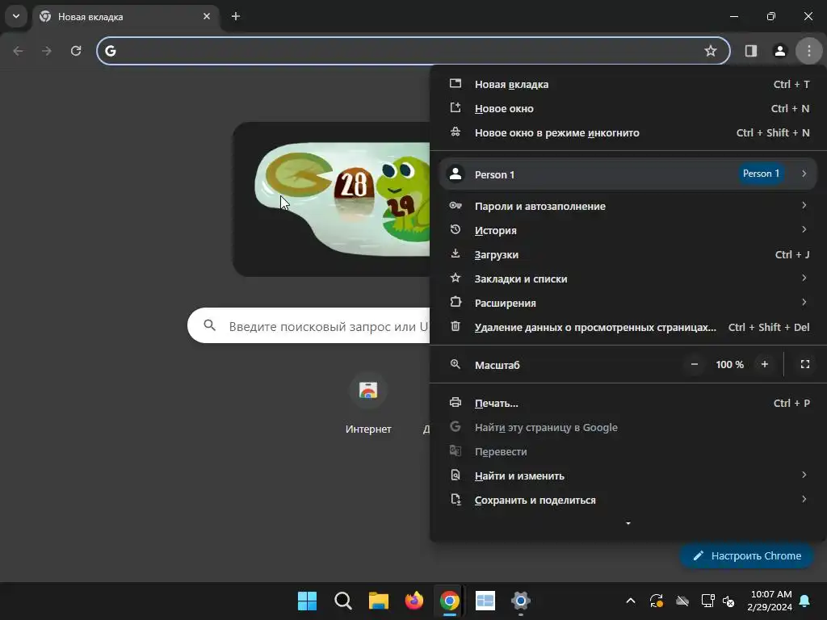Expand Закладки и списки submenu
Viewport: 827px width, 620px height.
tap(628, 279)
